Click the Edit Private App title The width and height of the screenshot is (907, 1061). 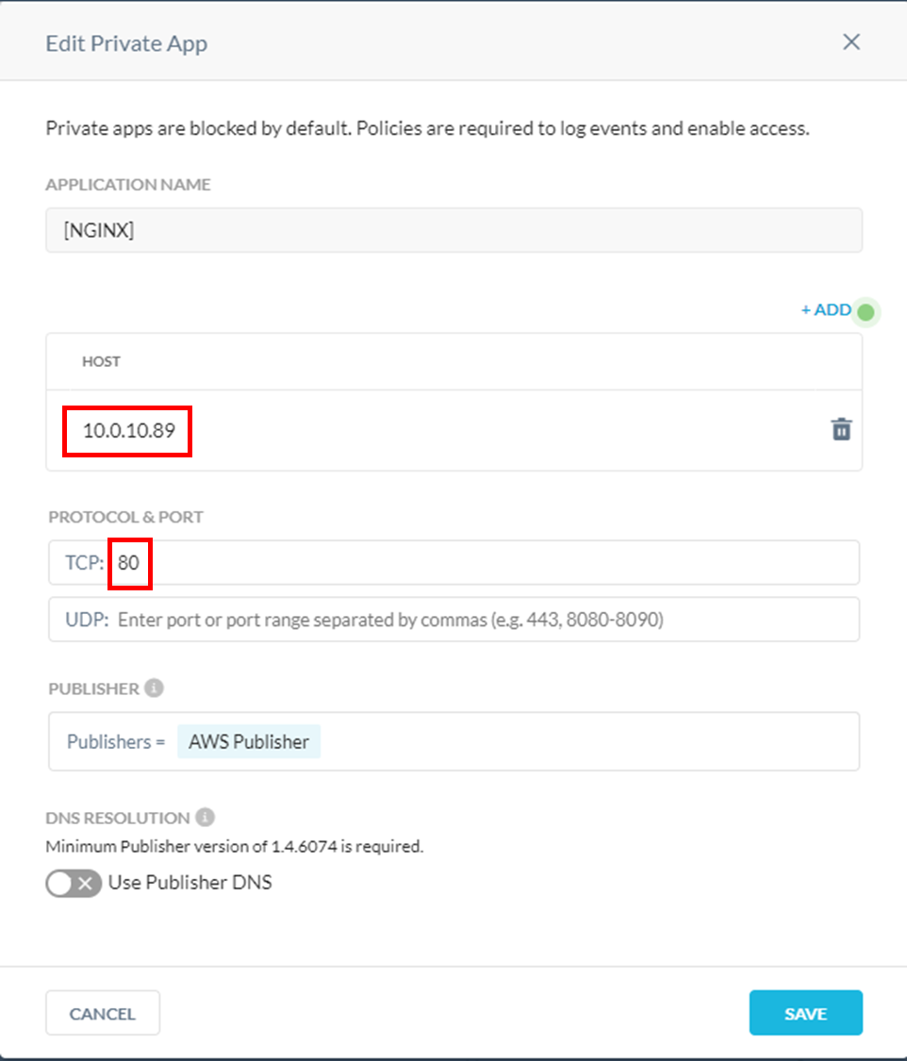click(126, 43)
